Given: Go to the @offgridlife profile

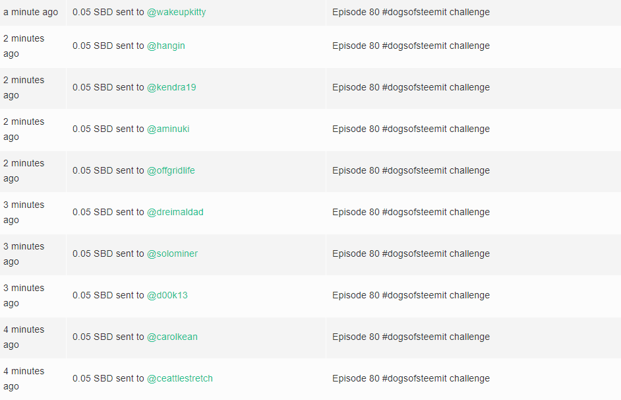Looking at the screenshot, I should 171,170.
